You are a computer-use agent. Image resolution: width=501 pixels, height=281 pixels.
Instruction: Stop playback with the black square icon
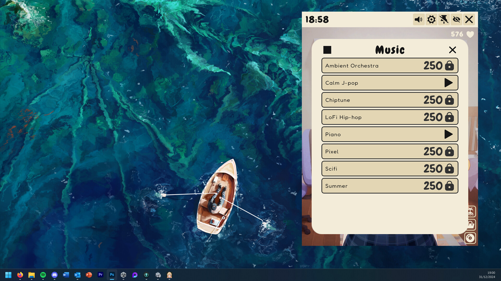[x=327, y=50]
